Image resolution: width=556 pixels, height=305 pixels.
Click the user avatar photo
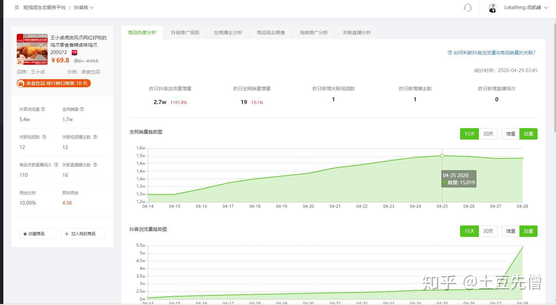[493, 7]
